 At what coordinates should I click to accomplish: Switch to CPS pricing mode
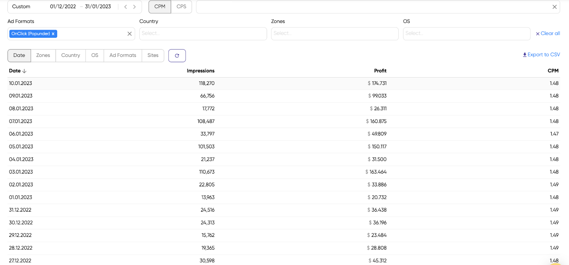click(x=181, y=7)
